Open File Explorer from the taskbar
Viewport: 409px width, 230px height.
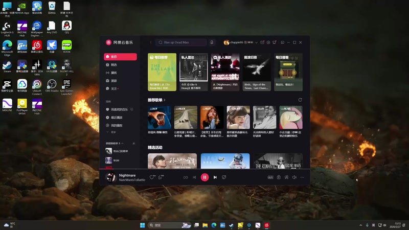[205, 225]
